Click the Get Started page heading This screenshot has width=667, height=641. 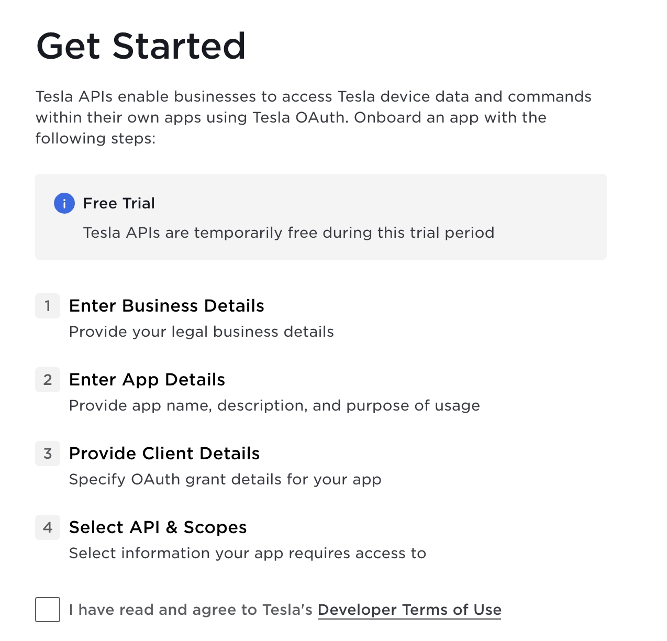pos(141,46)
